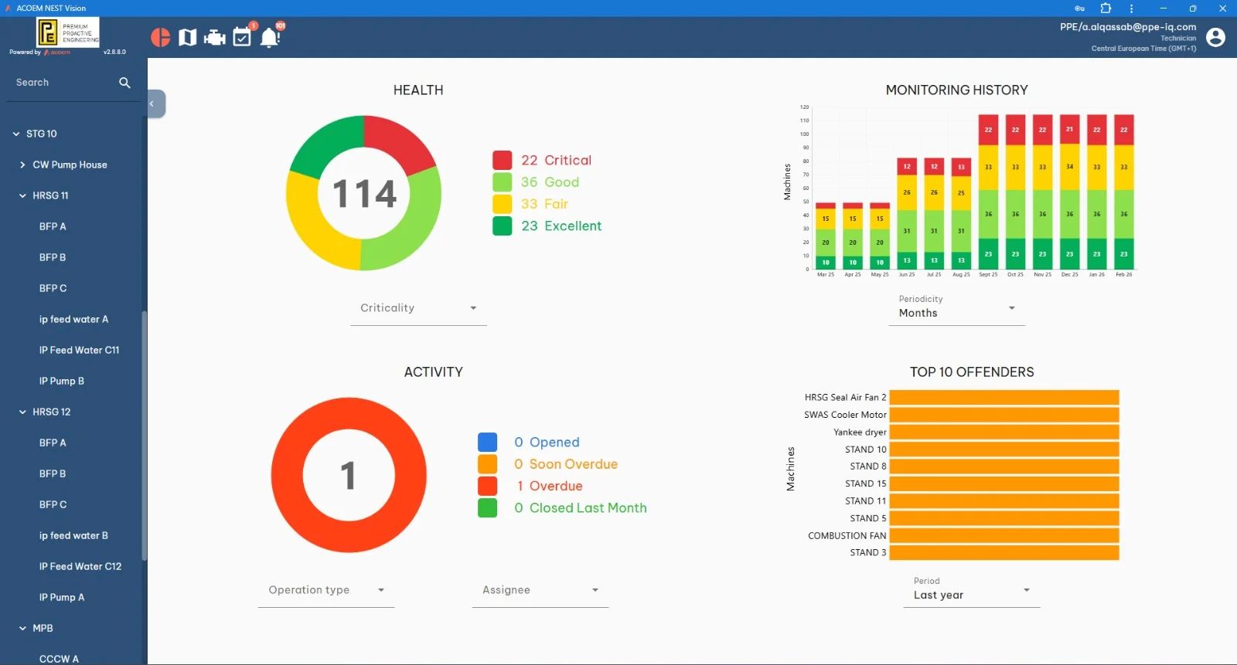Open the alarm bell notifications icon

coord(269,37)
